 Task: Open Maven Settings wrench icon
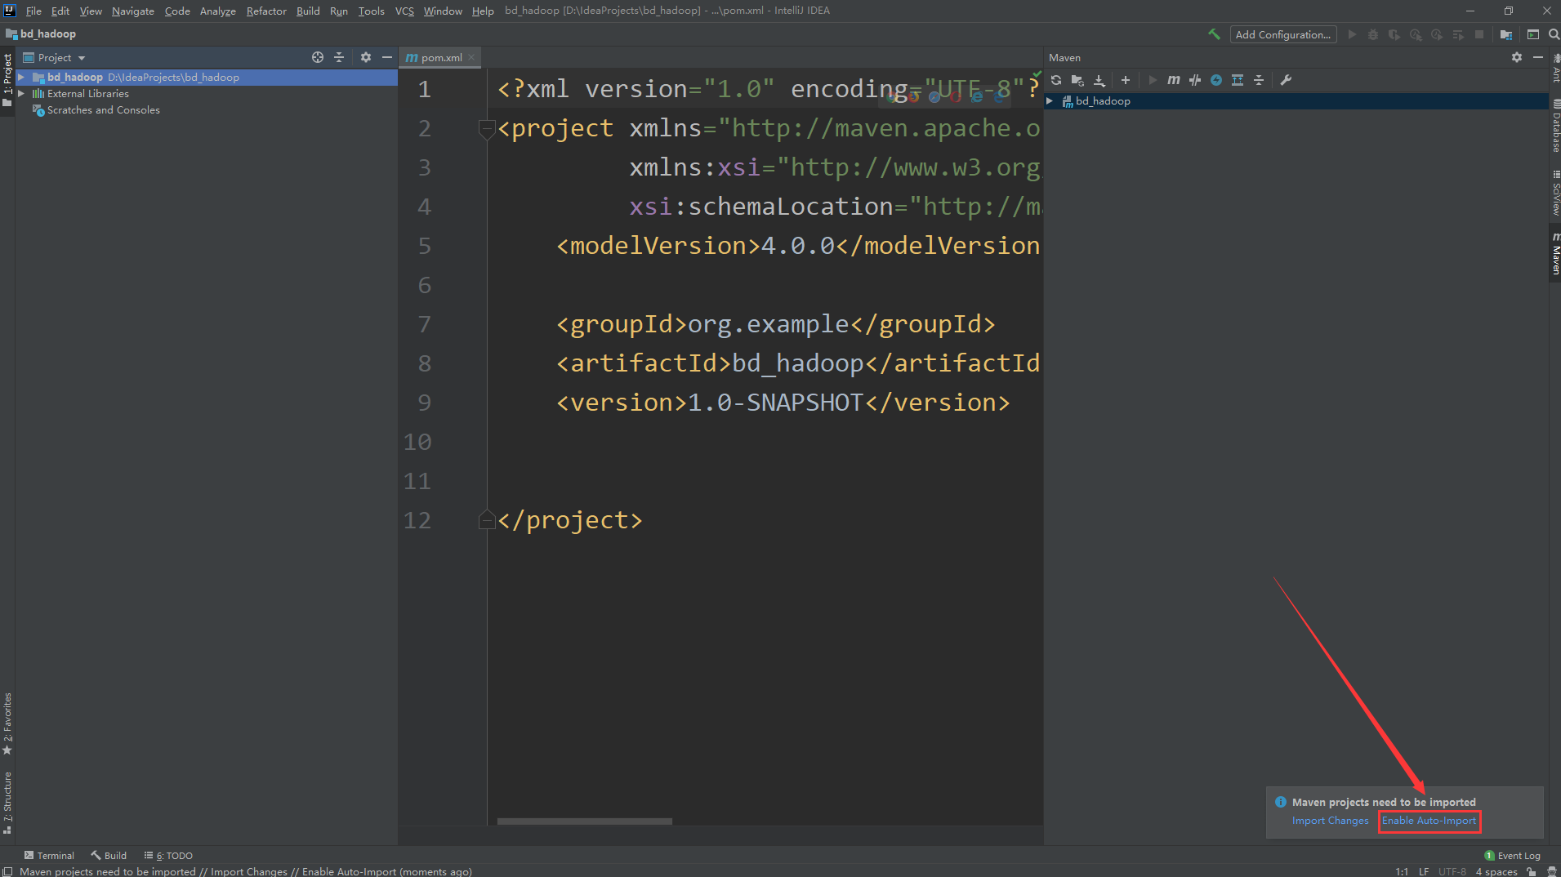[x=1286, y=80]
